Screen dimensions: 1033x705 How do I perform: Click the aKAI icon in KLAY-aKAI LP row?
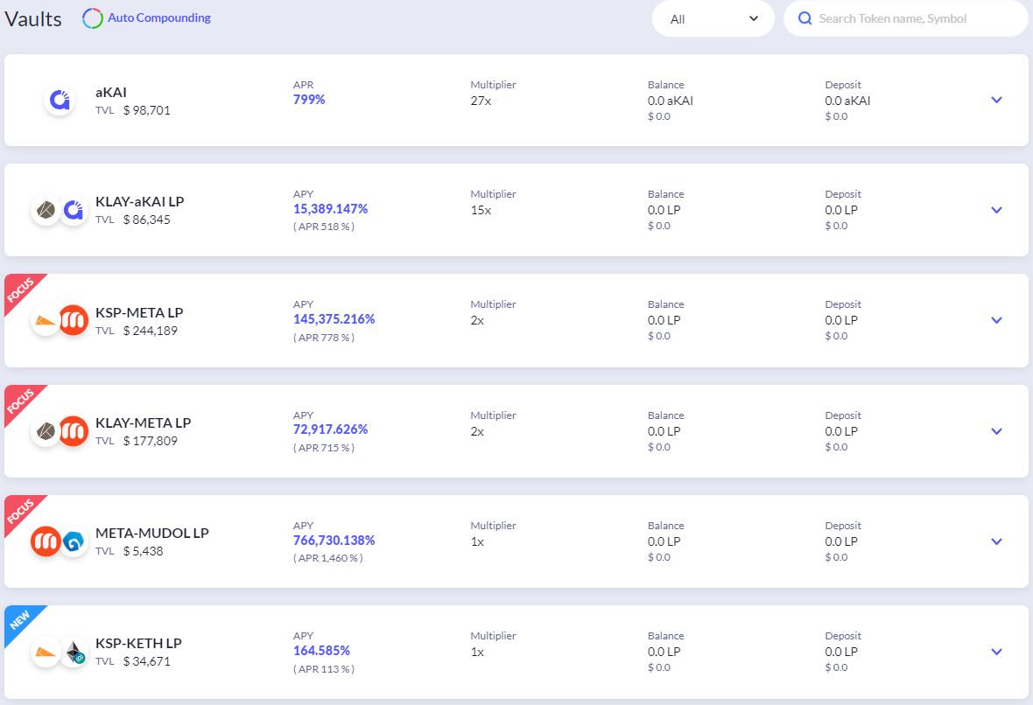[74, 211]
